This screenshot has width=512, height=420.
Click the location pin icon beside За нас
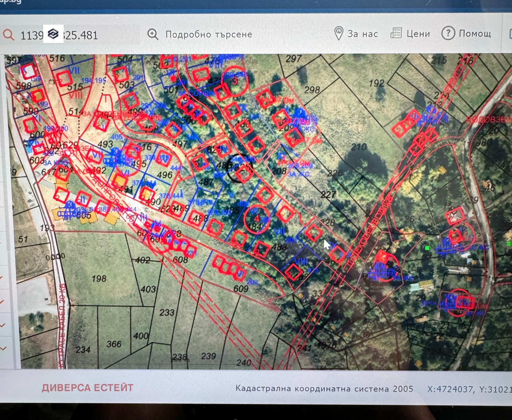coord(338,33)
